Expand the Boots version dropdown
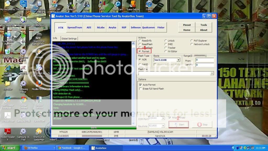This screenshot has height=151, width=268. [x=178, y=60]
